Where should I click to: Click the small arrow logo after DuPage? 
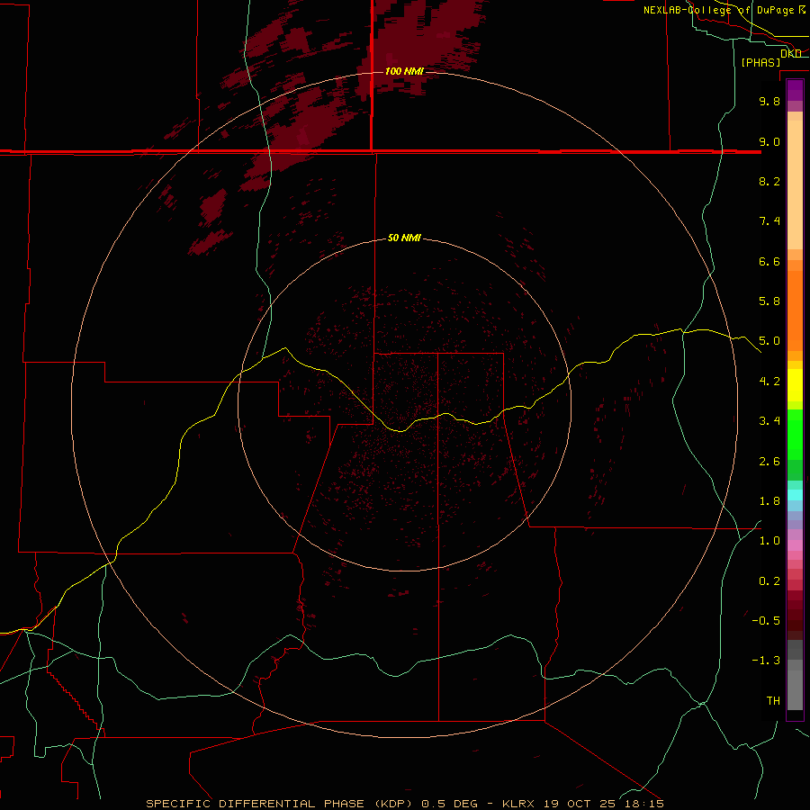point(802,10)
